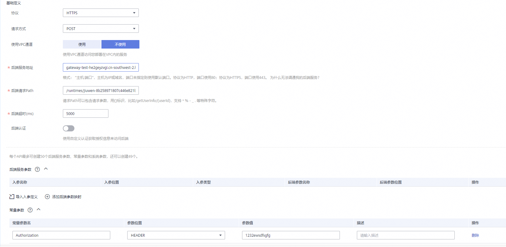Viewport: 506px width, 247px height.
Task: Collapse the 常量参数 section chevron
Action: (39, 209)
